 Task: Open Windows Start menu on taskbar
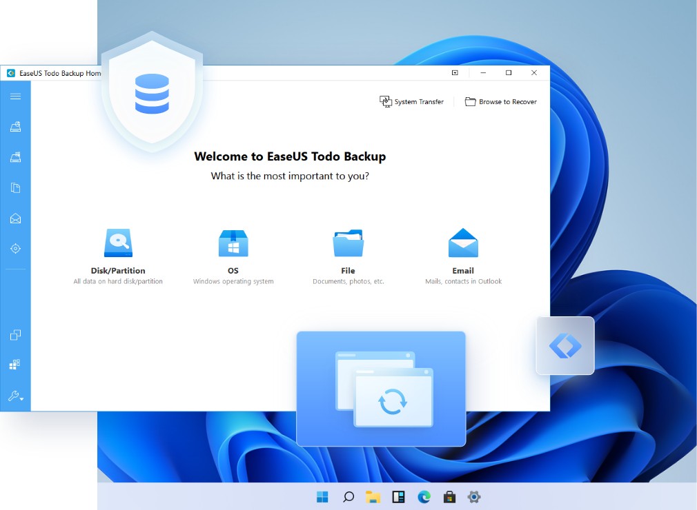click(322, 497)
